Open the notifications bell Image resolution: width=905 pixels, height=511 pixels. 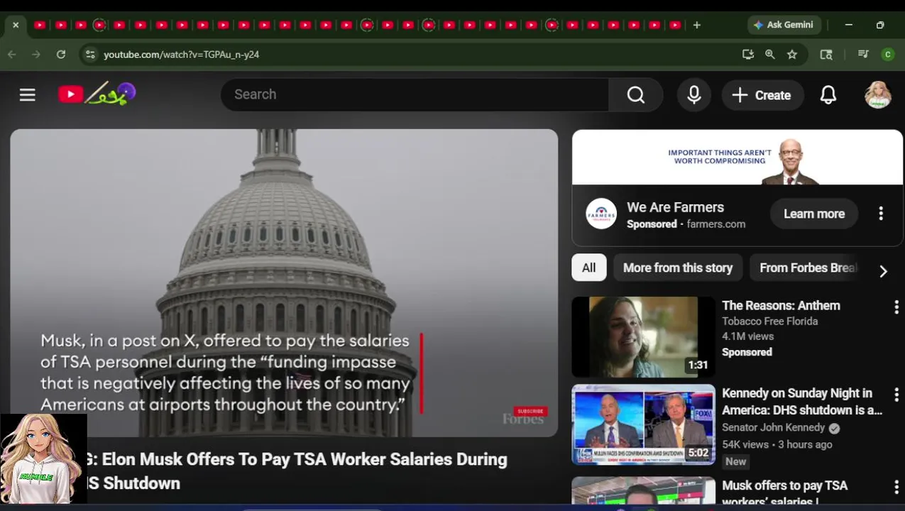(x=828, y=95)
